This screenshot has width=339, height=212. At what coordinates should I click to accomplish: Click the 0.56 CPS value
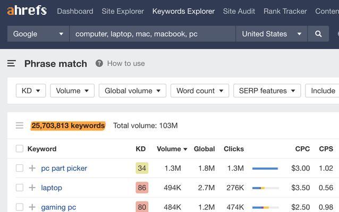[x=326, y=188]
